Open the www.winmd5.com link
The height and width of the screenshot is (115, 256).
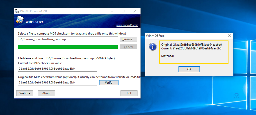point(127,25)
